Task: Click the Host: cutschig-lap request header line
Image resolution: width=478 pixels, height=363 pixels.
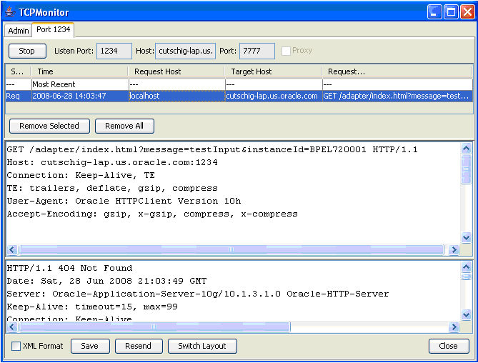Action: point(112,162)
